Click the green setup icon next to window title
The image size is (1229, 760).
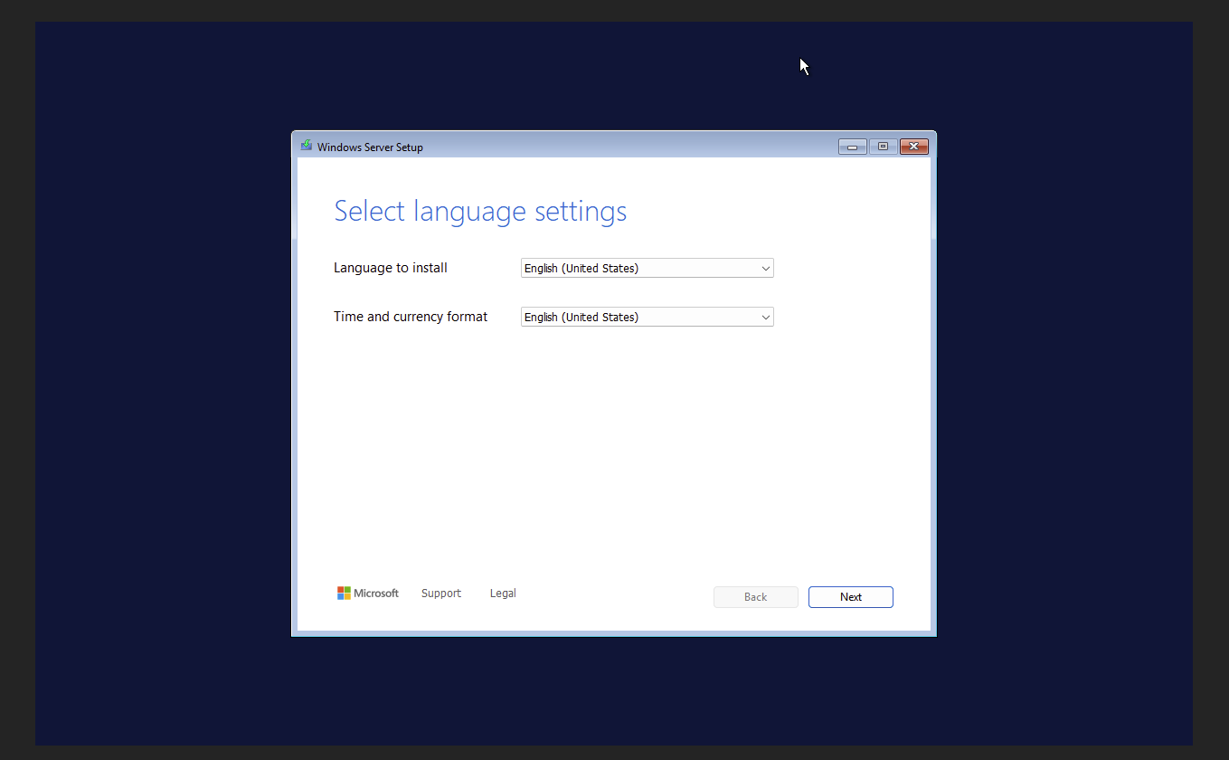306,146
